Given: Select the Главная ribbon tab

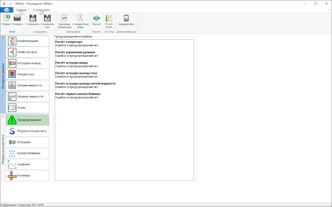Looking at the screenshot, I should [21, 10].
